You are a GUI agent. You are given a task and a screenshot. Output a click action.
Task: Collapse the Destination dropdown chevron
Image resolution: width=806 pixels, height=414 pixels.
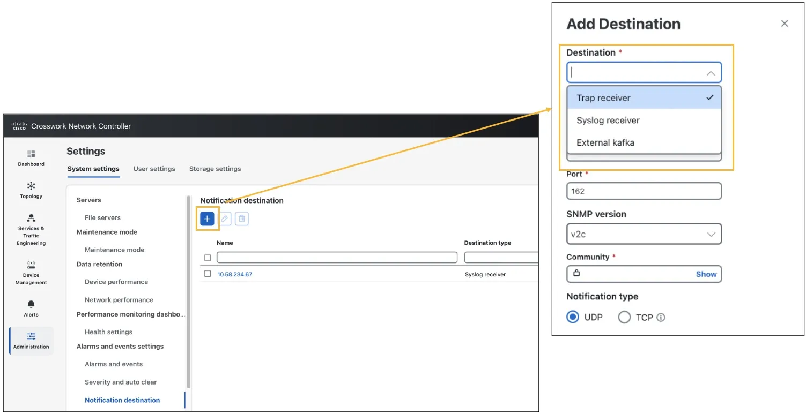[x=711, y=73]
